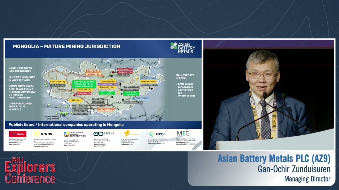Click the ERD - Au label
The height and width of the screenshot is (190, 339).
[x=76, y=100]
